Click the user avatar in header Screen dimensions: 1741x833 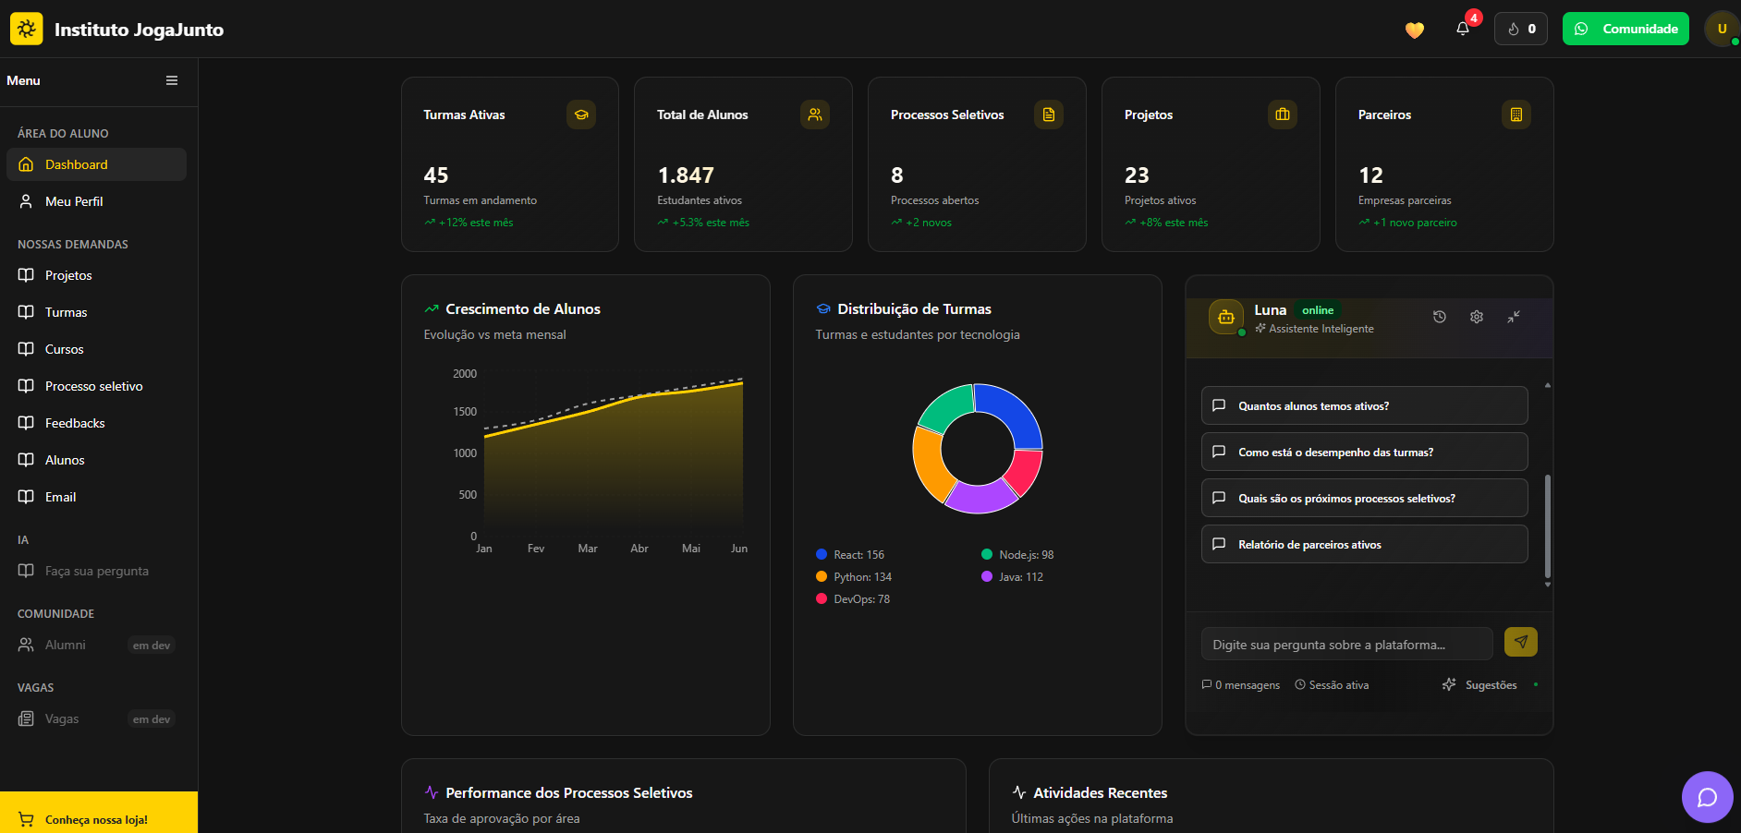tap(1721, 29)
